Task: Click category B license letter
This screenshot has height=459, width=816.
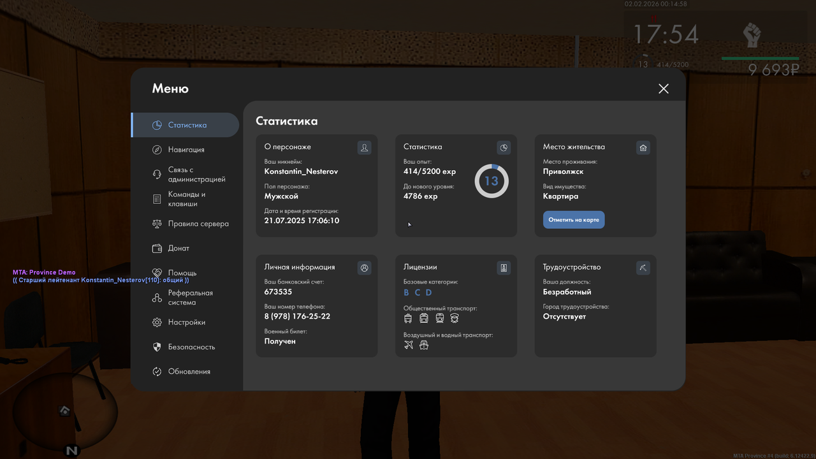Action: click(407, 293)
